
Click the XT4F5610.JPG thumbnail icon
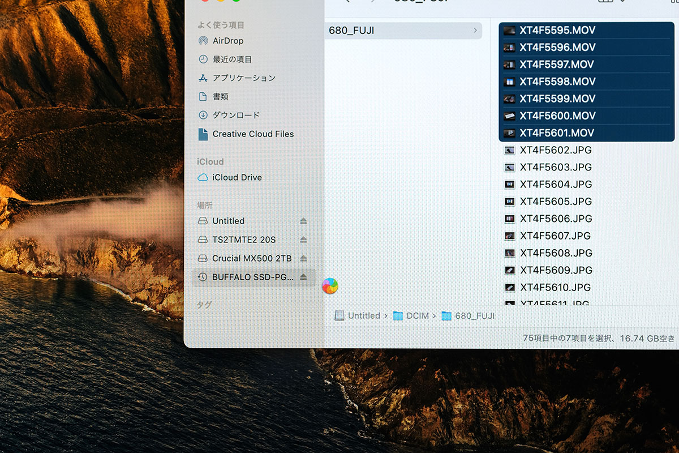[x=509, y=287]
